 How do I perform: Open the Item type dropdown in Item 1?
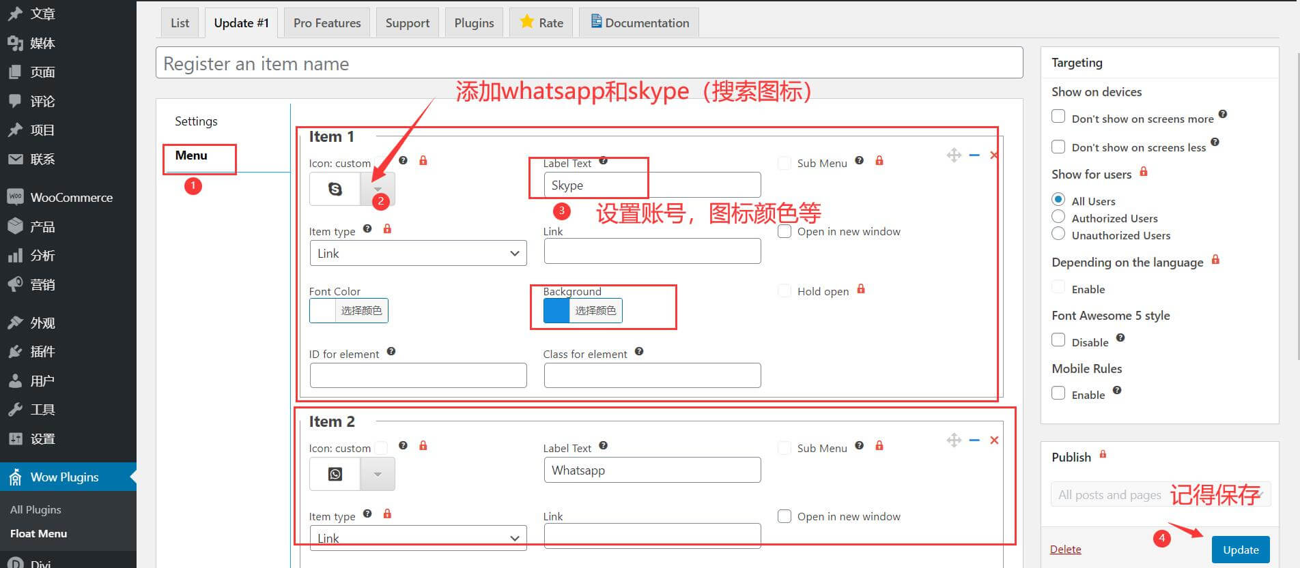coord(418,254)
